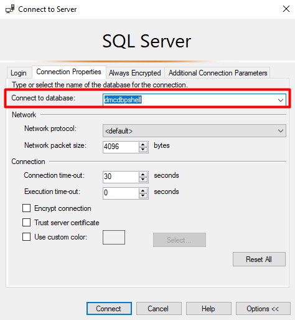
Task: Click the Connect to Server window icon
Action: click(10, 9)
